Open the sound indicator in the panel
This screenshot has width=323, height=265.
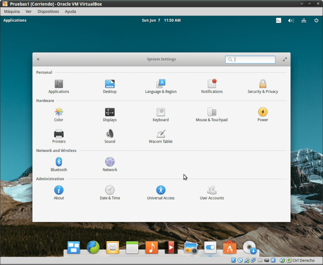291,21
